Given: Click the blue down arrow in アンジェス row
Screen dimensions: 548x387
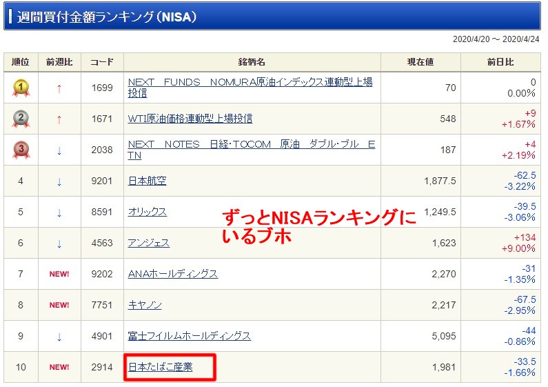Looking at the screenshot, I should [59, 244].
